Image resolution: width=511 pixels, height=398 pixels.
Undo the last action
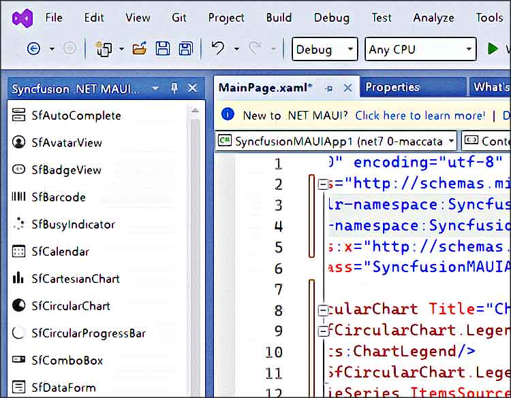218,48
